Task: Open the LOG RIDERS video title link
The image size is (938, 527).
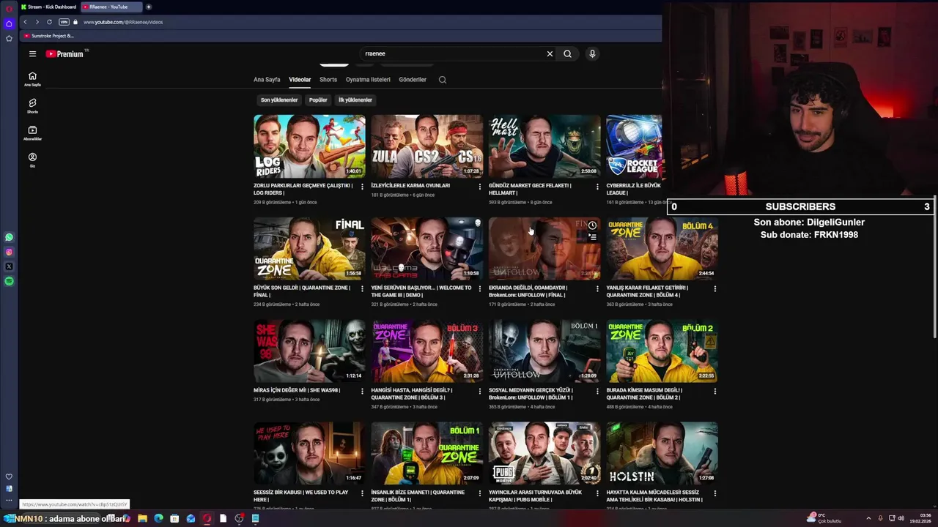Action: click(x=303, y=189)
